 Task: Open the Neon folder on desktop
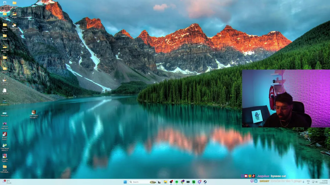tap(5, 59)
